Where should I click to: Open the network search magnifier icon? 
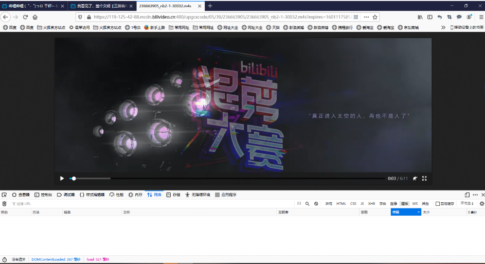click(x=308, y=204)
